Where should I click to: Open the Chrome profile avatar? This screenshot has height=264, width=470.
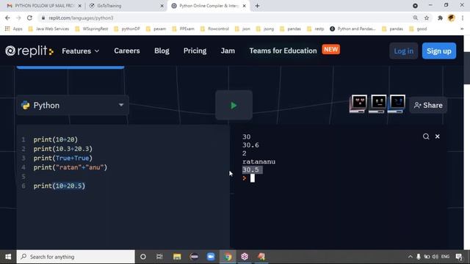[452, 18]
